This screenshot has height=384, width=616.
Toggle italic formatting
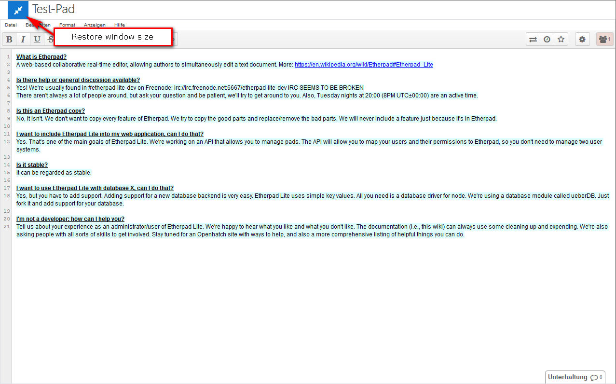click(x=23, y=40)
